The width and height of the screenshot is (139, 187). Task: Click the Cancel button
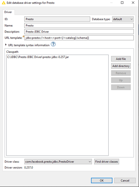tap(125, 181)
